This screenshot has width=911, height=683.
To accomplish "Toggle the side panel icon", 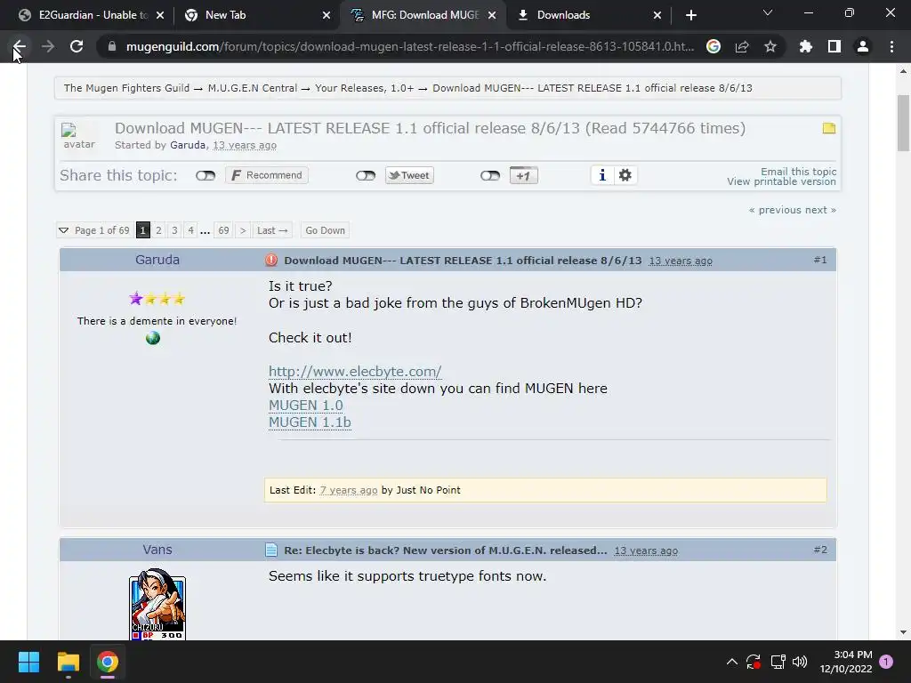I will [834, 46].
